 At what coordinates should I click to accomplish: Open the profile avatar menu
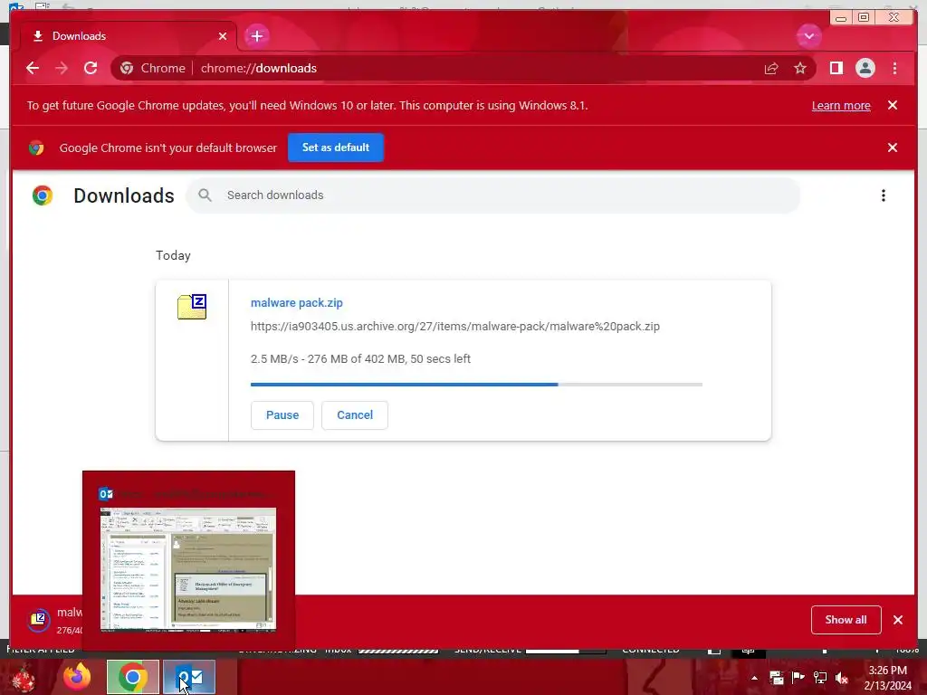[865, 68]
